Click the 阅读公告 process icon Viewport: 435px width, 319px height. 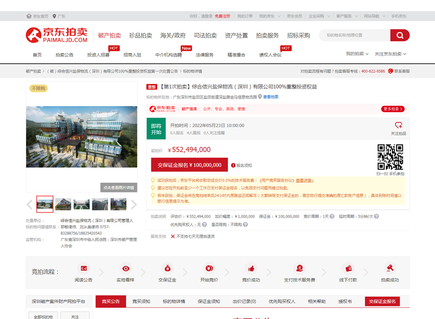tap(84, 268)
